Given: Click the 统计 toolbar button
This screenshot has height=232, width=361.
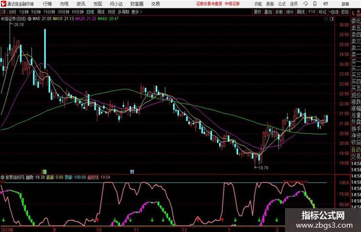Looking at the screenshot, I should [290, 12].
